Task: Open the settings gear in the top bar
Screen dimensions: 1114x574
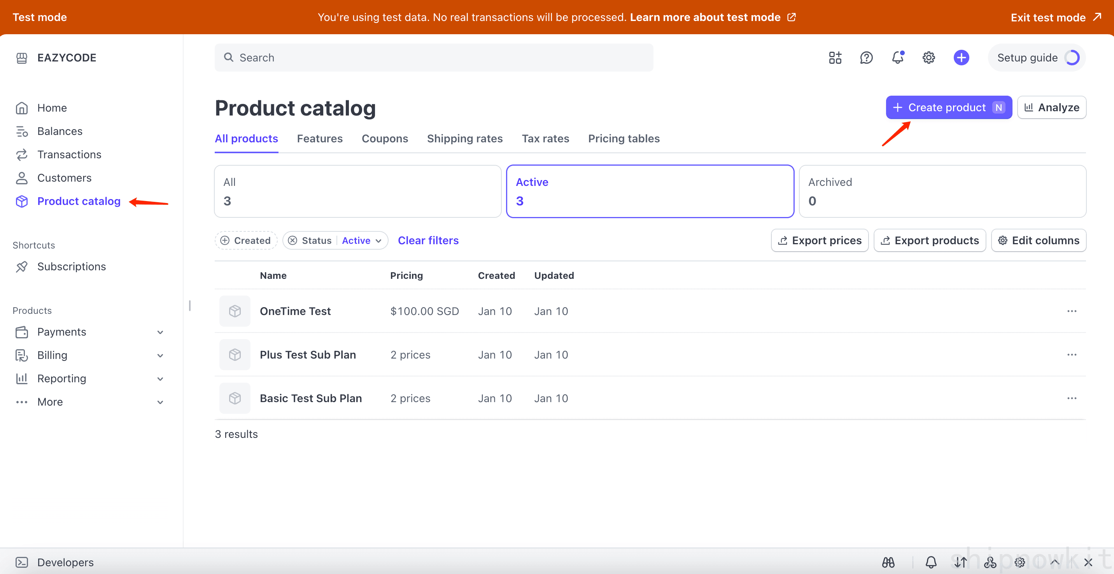Action: (x=928, y=57)
